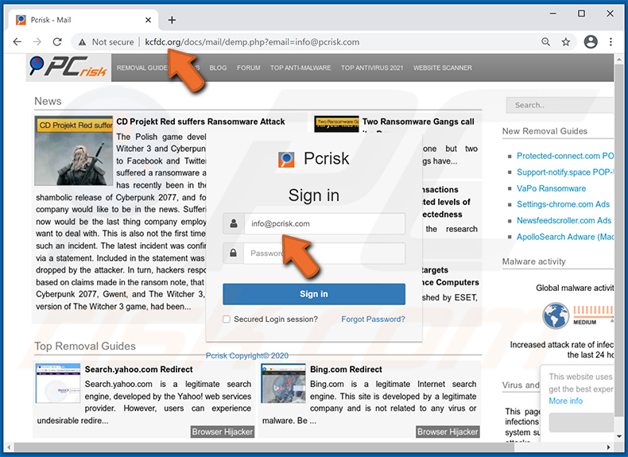
Task: Click the email field with info@pcrisk.com
Action: 324,223
